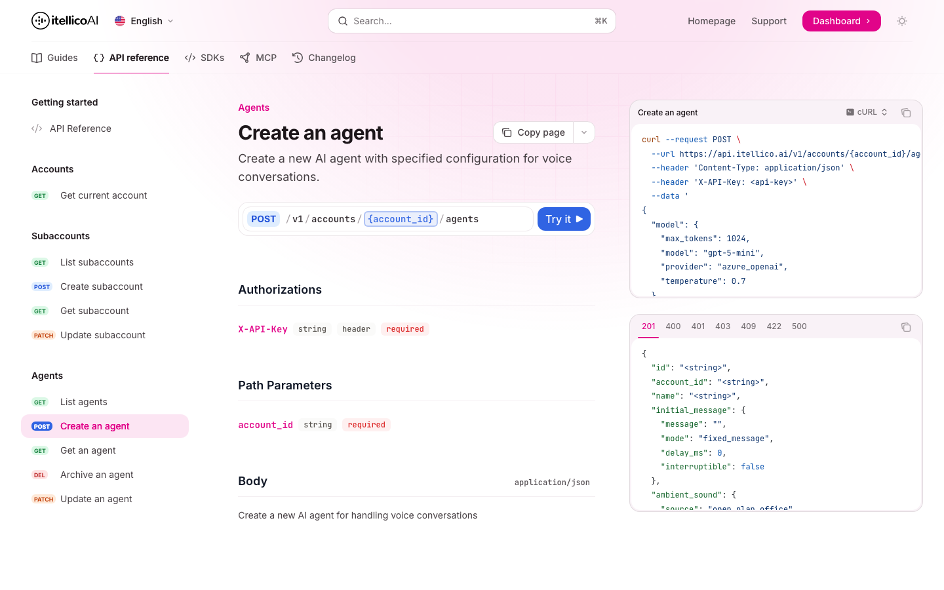Open the cURL code language selector
Image resolution: width=944 pixels, height=590 pixels.
click(x=866, y=112)
